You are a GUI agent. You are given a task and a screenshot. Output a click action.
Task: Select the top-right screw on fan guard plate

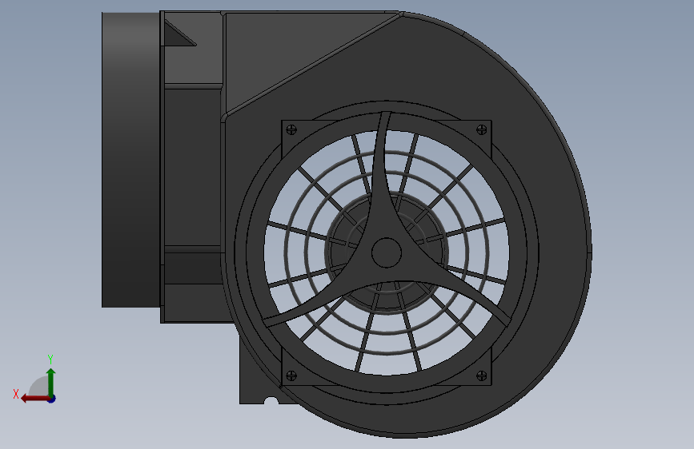[482, 130]
